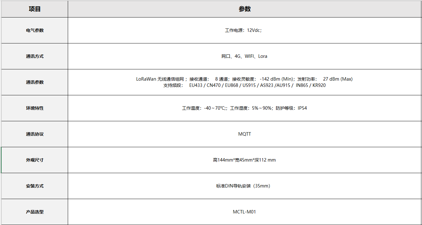This screenshot has width=422, height=225.
Task: Click the 支持频段 EU433 frequency list line
Action: tap(244, 85)
